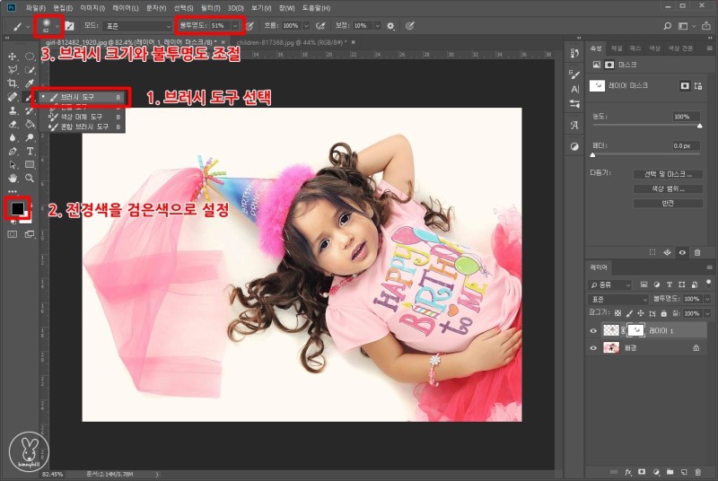Expand the 불투명도 opacity dropdown arrow in options bar

235,26
